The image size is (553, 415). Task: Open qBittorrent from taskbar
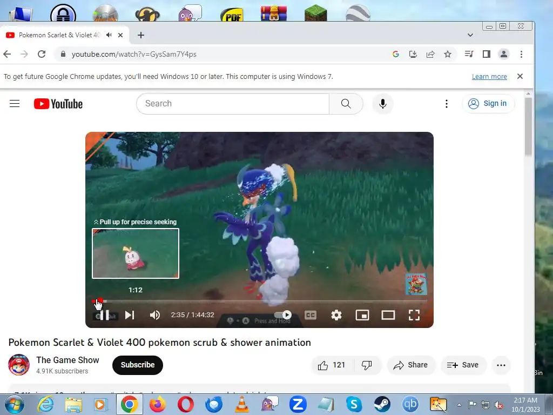410,404
